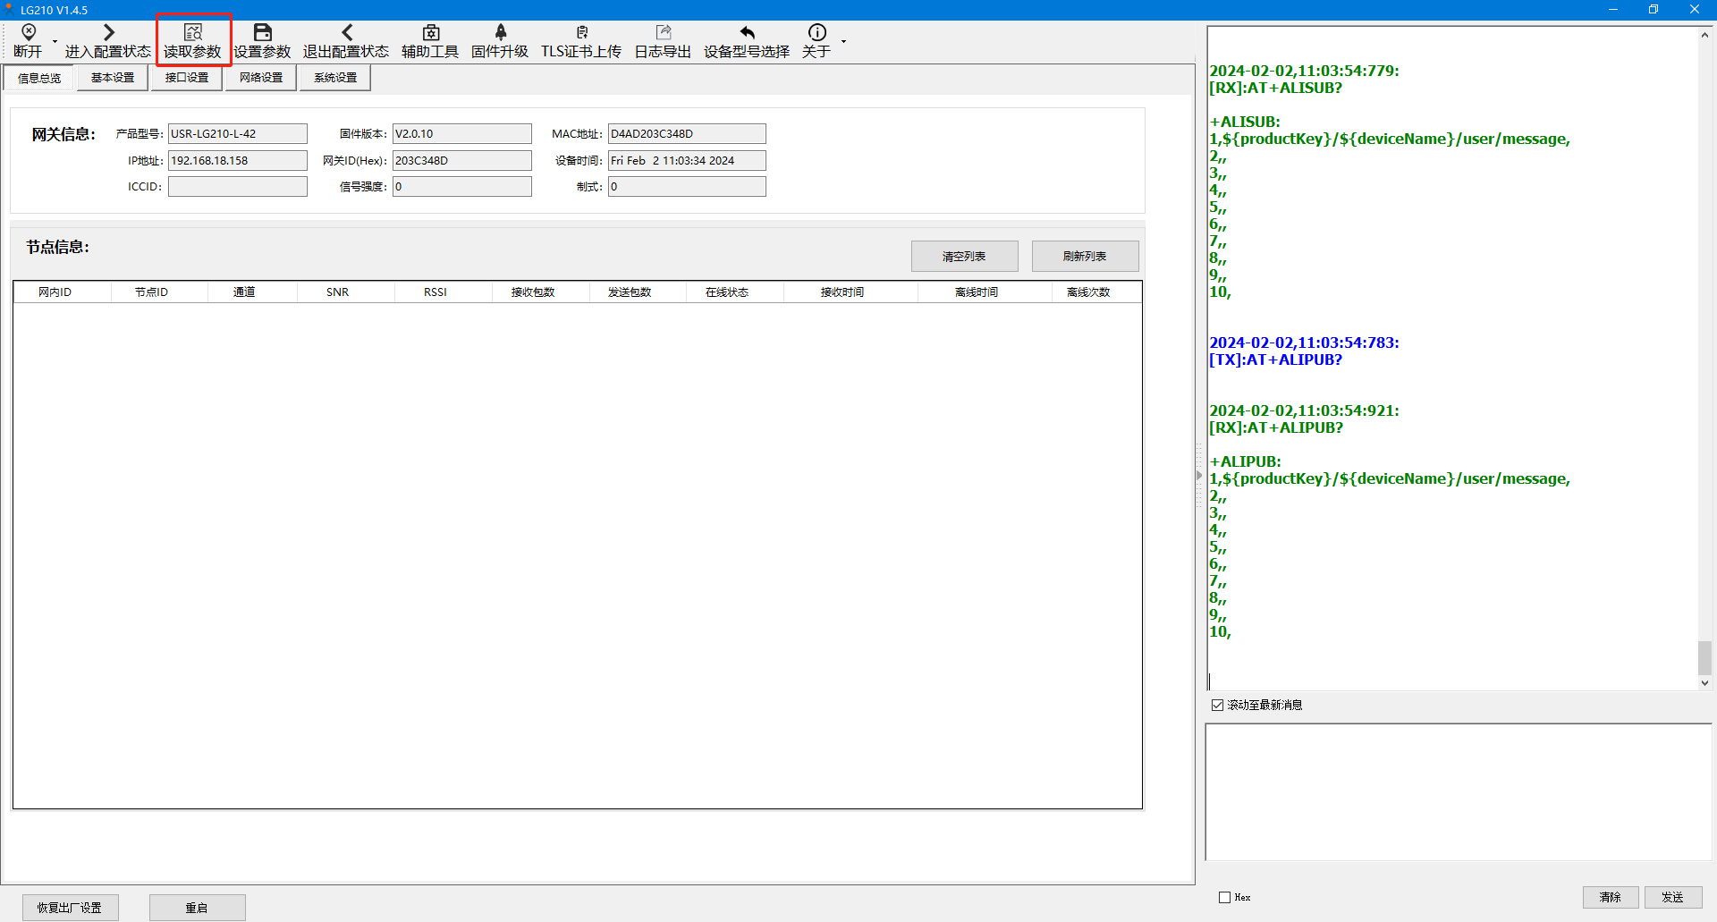Click the 固件升级 firmware upgrade icon
This screenshot has height=922, width=1717.
(501, 32)
